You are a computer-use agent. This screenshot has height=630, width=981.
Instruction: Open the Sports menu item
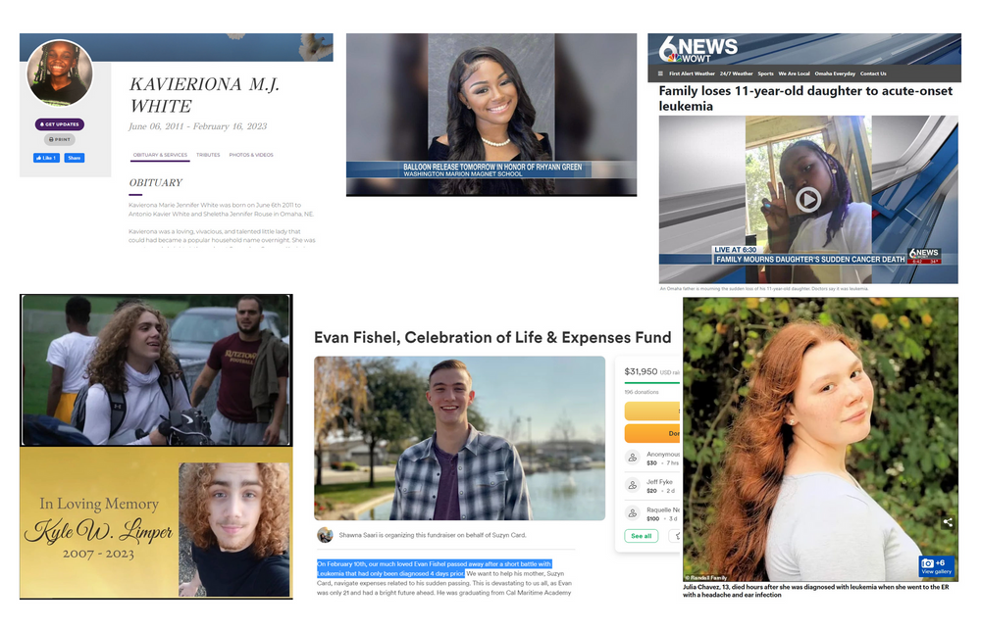pos(765,73)
